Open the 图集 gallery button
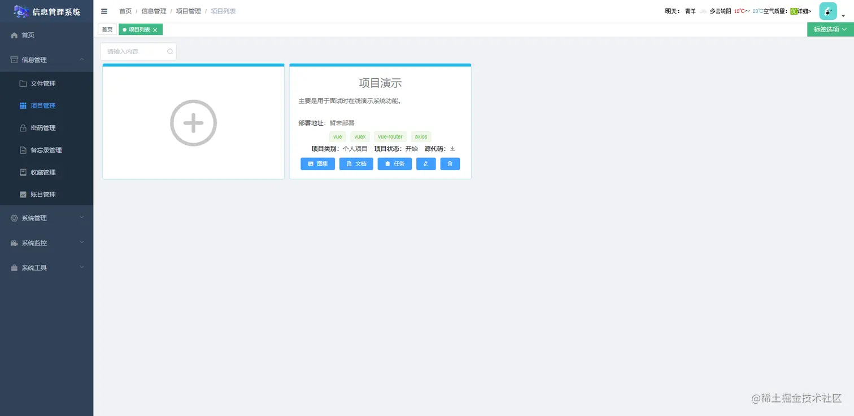 point(317,163)
